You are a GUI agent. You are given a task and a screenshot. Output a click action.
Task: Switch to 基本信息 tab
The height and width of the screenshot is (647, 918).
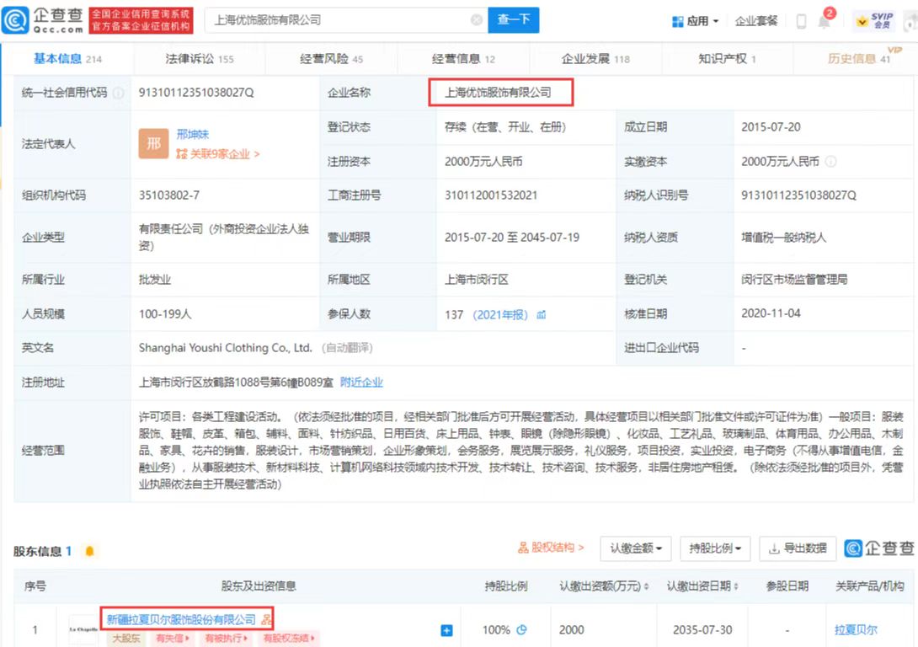67,59
